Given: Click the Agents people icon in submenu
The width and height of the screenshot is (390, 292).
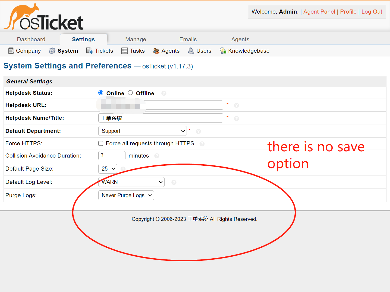Looking at the screenshot, I should [156, 51].
